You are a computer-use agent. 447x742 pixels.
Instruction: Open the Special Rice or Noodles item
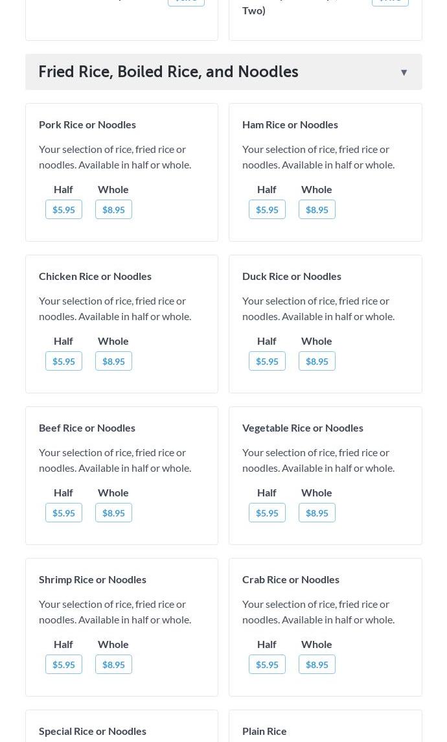point(93,730)
